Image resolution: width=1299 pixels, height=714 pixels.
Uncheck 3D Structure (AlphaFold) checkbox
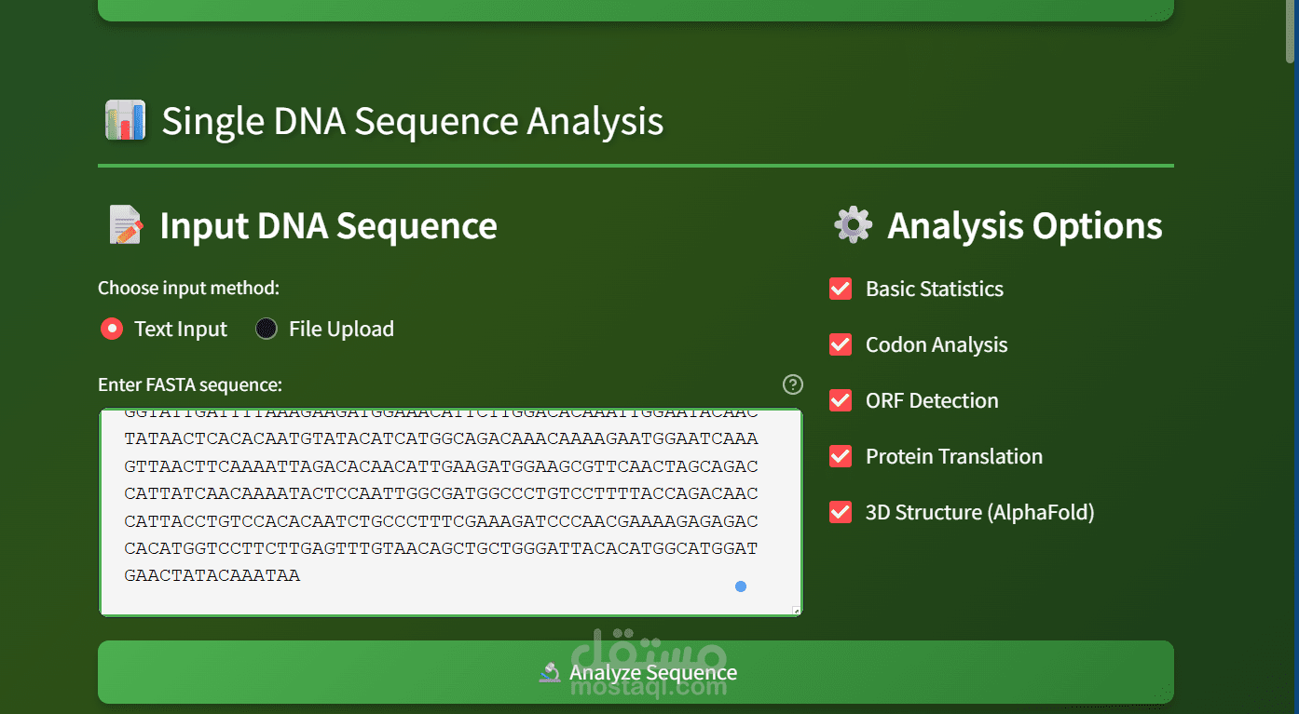click(x=841, y=512)
